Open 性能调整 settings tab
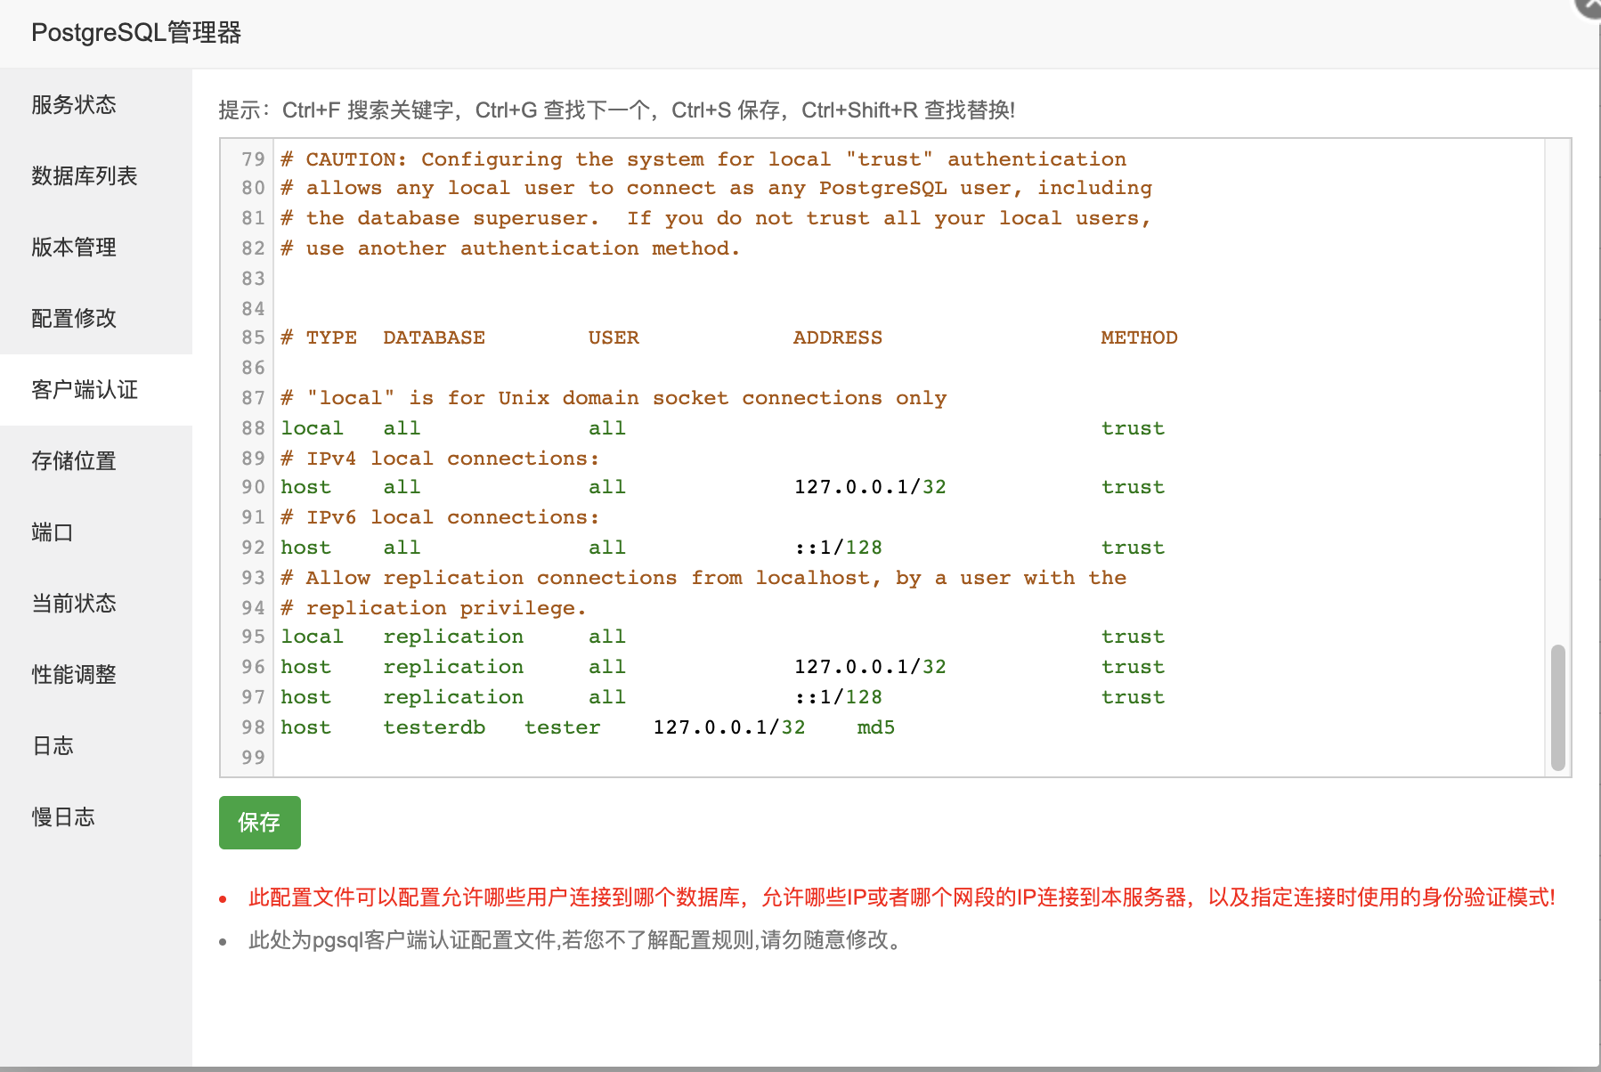Image resolution: width=1601 pixels, height=1072 pixels. click(96, 675)
